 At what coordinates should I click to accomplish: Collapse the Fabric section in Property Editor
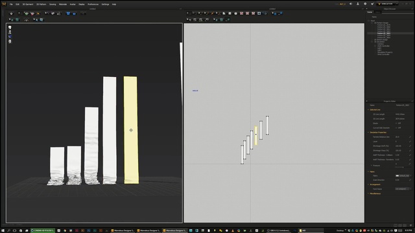[368, 172]
